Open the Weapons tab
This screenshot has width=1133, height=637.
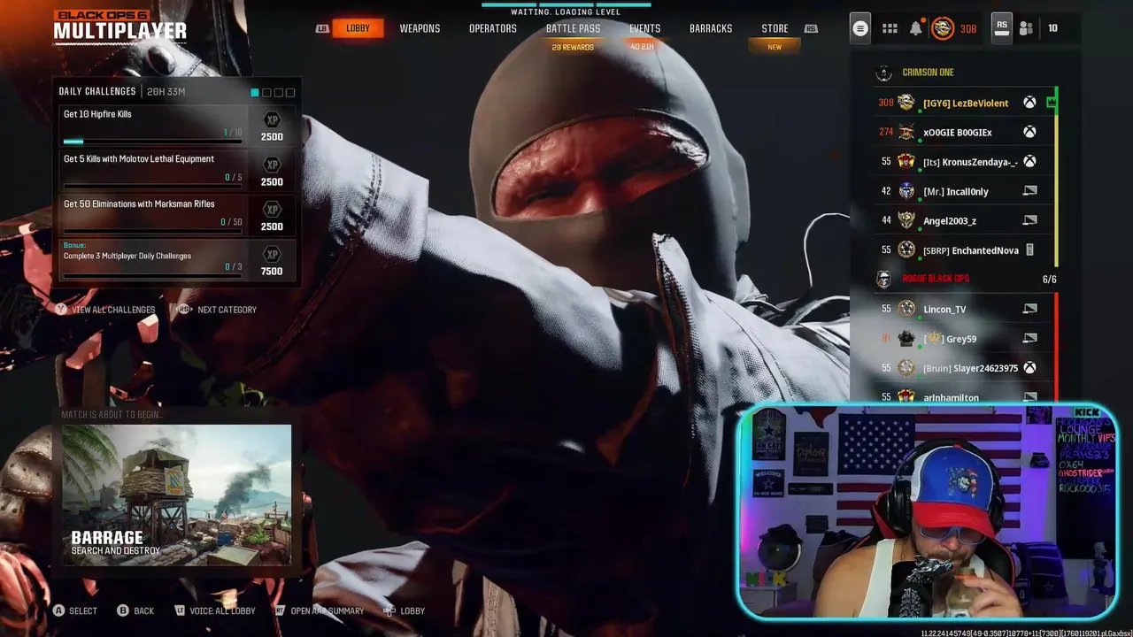point(420,28)
